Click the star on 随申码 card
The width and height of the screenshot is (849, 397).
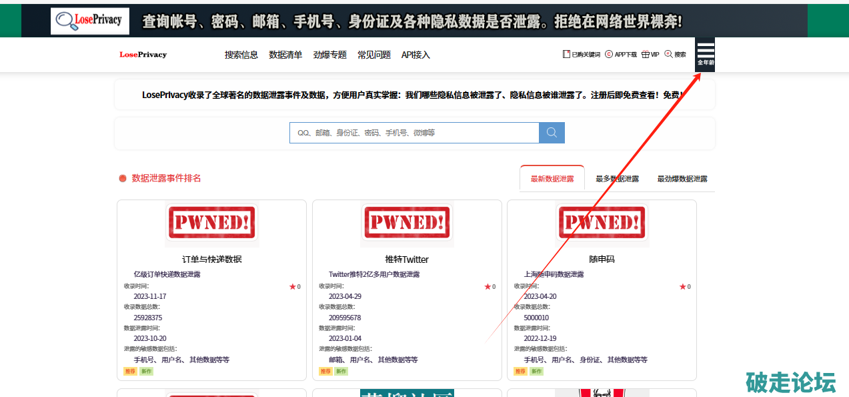click(x=682, y=287)
